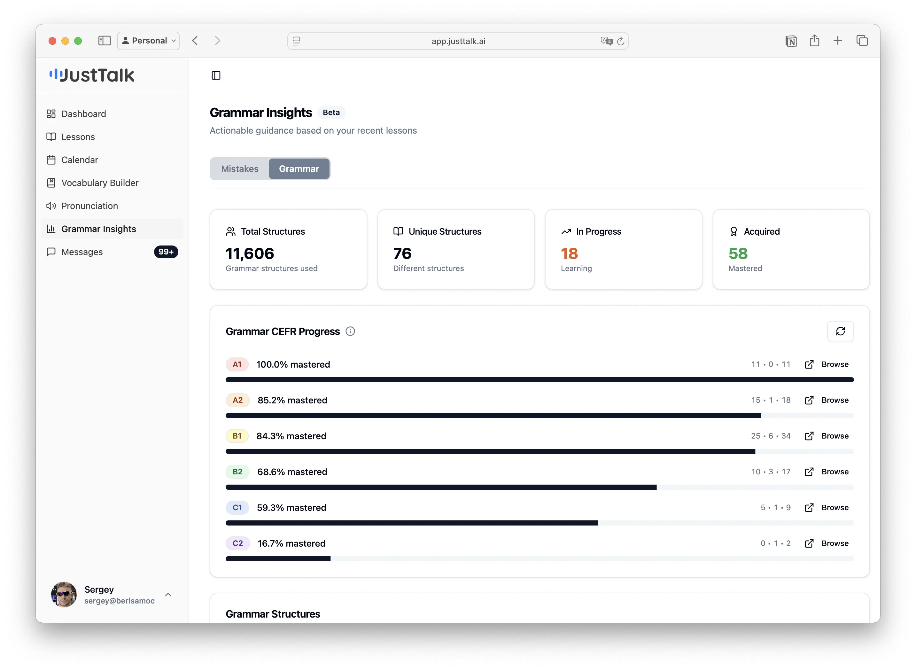Click the '84.3% mastered' text
Image resolution: width=916 pixels, height=670 pixels.
[291, 436]
